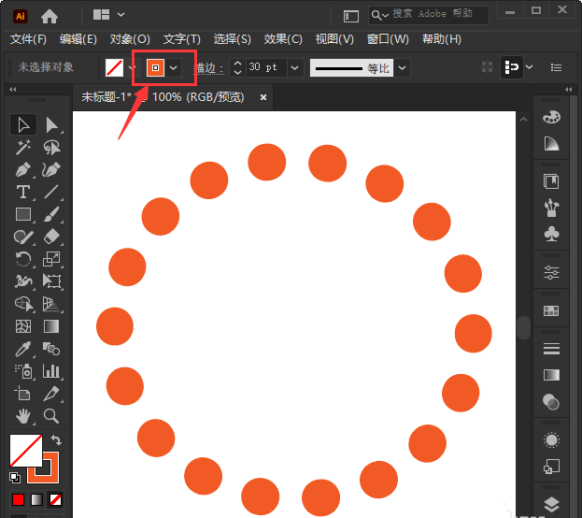Viewport: 582px width, 518px height.
Task: Set color mode to None
Action: pyautogui.click(x=55, y=499)
